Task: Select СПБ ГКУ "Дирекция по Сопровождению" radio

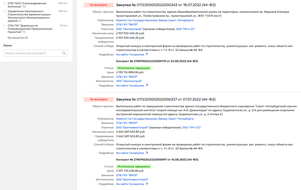Action: click(5, 26)
